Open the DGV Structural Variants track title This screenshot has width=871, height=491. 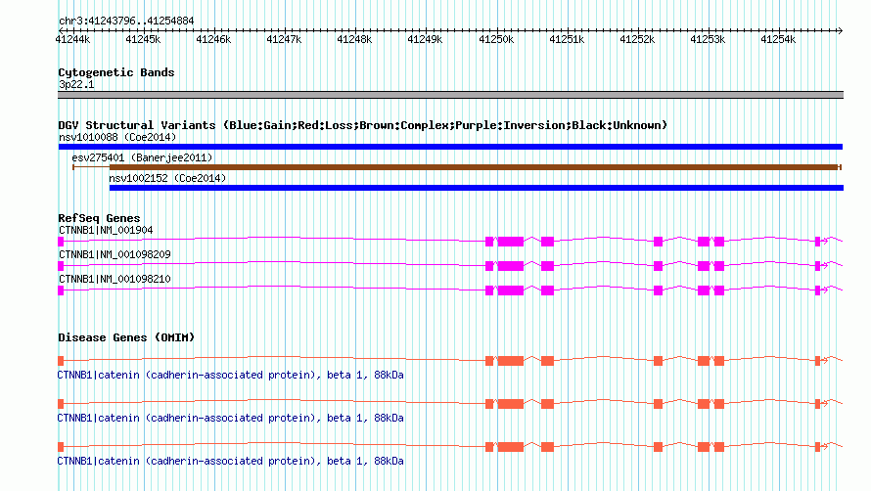[363, 125]
